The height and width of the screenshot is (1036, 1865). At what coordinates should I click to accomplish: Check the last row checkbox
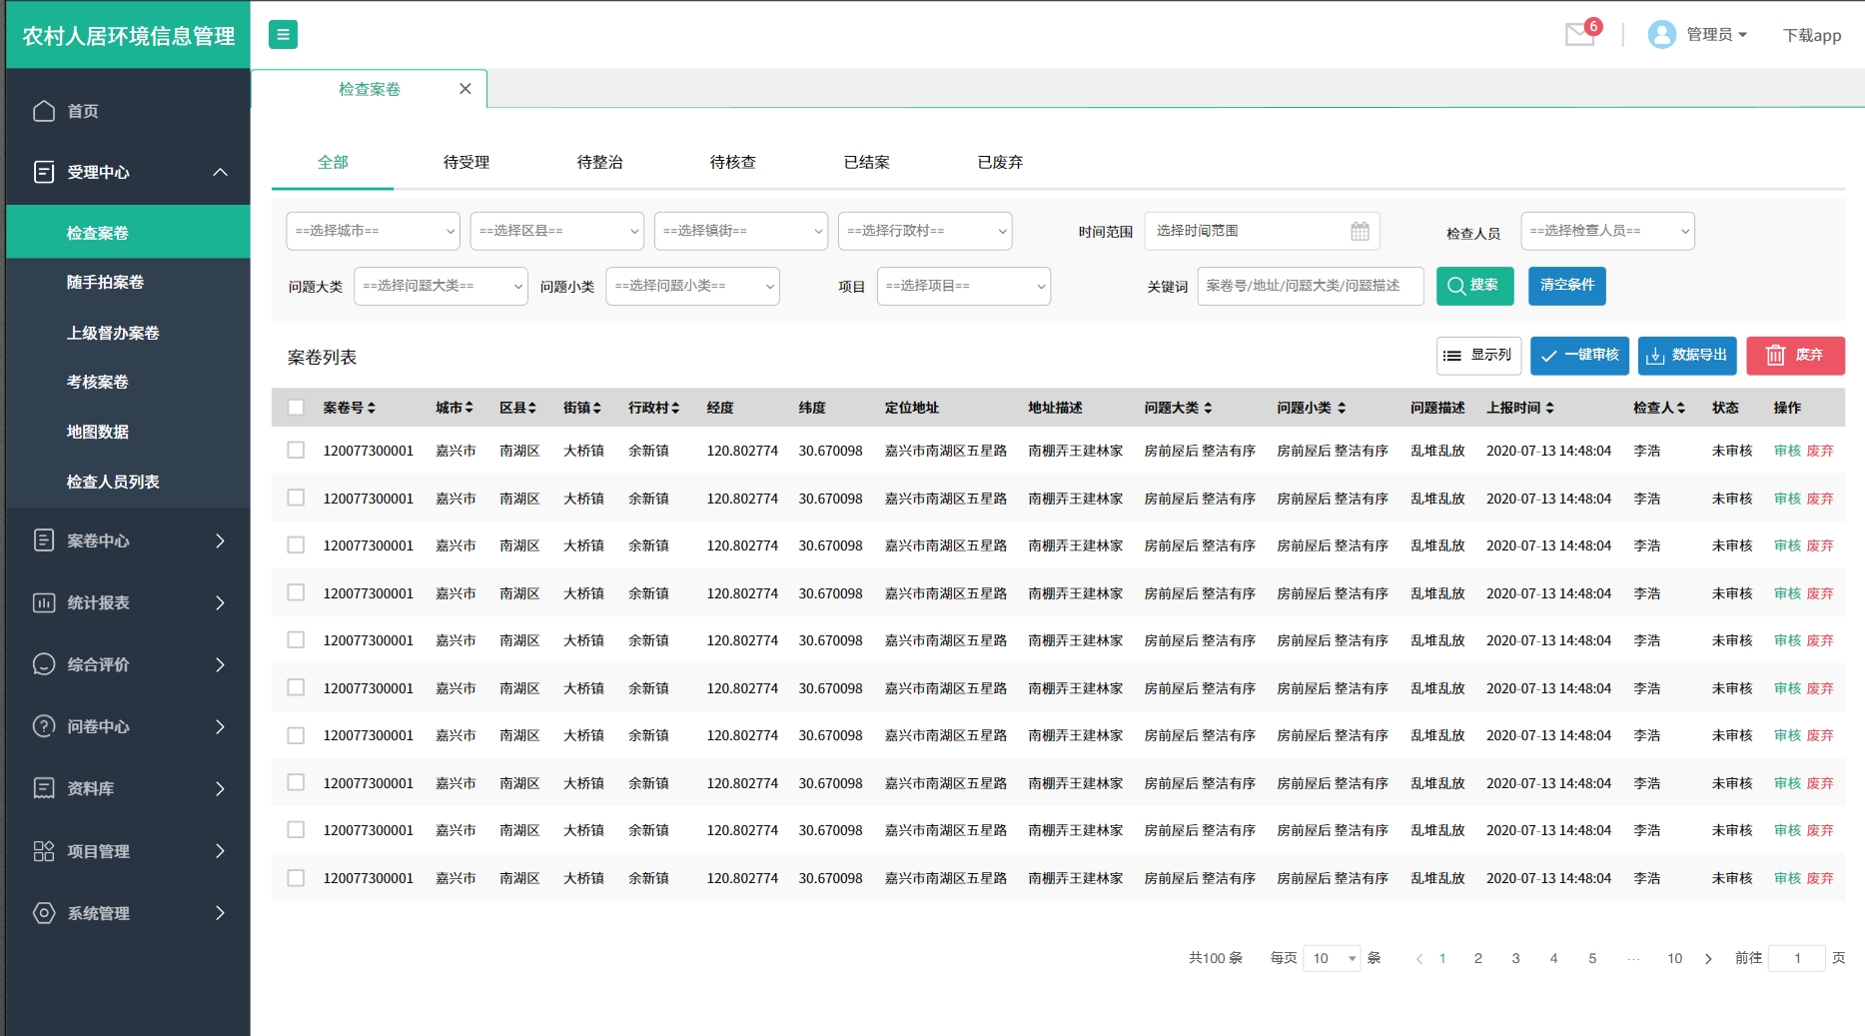[x=296, y=878]
